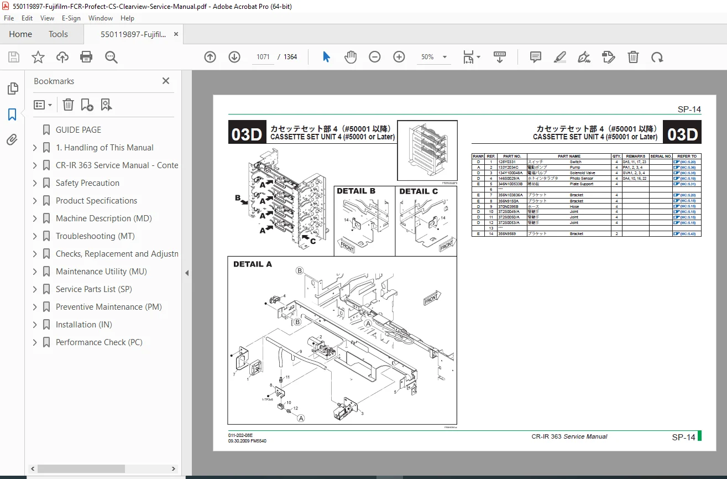Open the E-Sign menu

pyautogui.click(x=71, y=18)
